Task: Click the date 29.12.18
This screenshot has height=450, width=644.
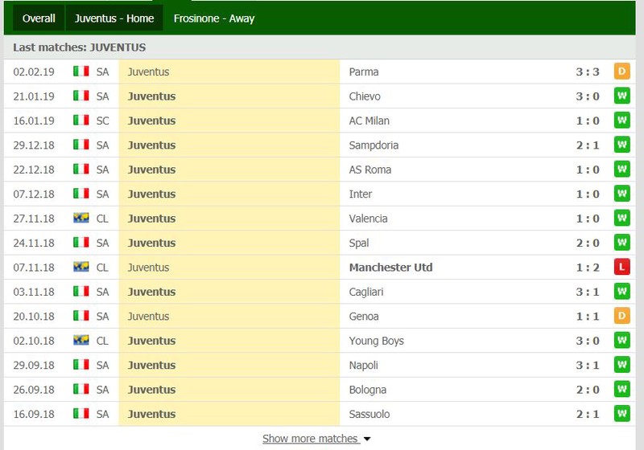Action: click(x=34, y=145)
